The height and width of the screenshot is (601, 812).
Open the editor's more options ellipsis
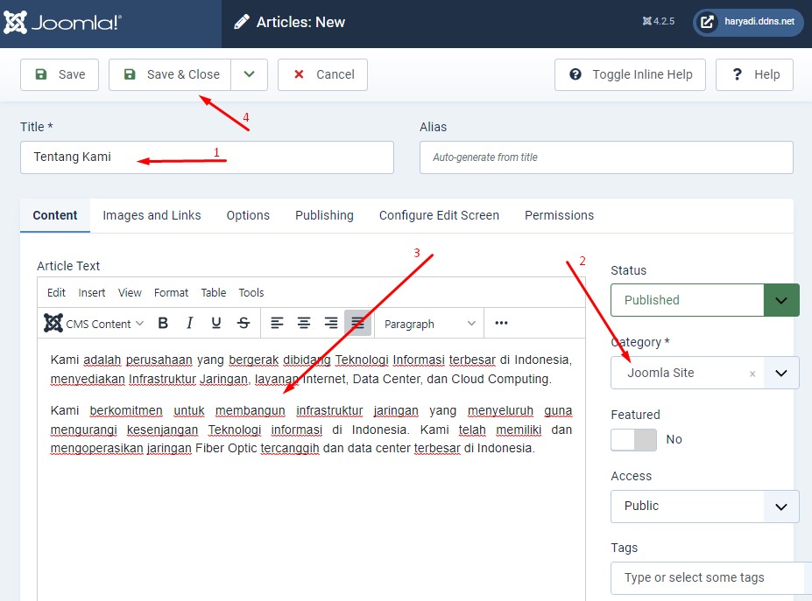tap(501, 323)
